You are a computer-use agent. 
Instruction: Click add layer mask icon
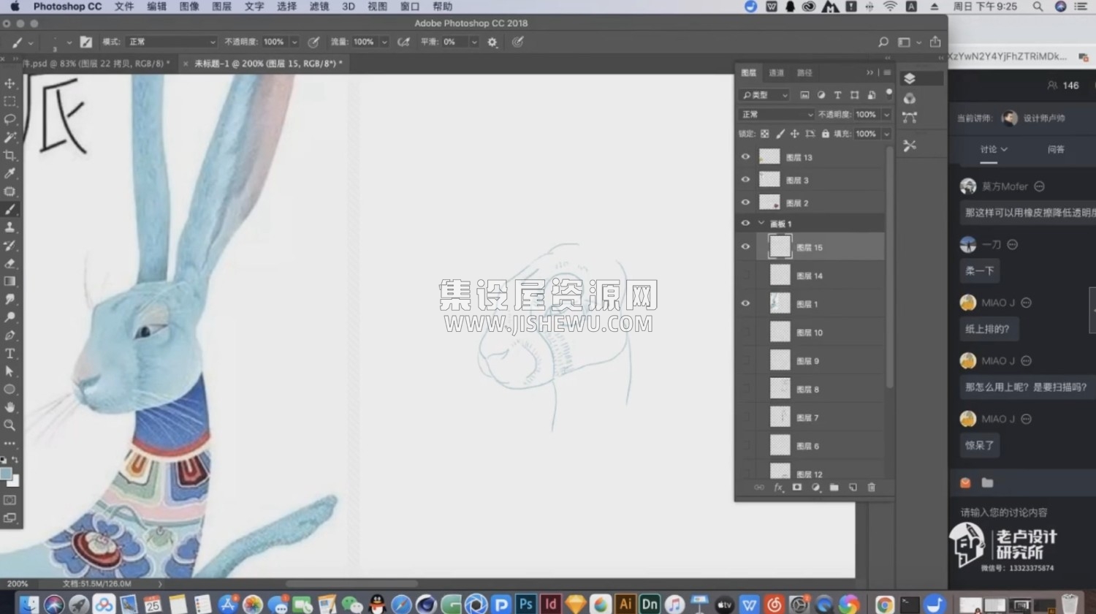pyautogui.click(x=797, y=488)
